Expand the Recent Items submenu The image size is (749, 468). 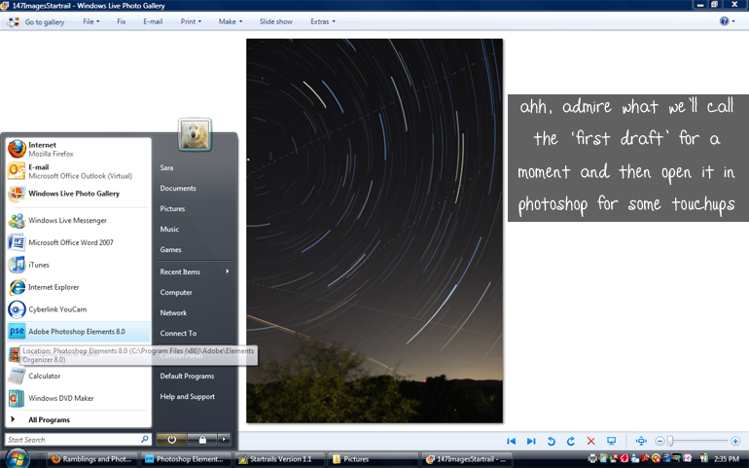(x=195, y=271)
